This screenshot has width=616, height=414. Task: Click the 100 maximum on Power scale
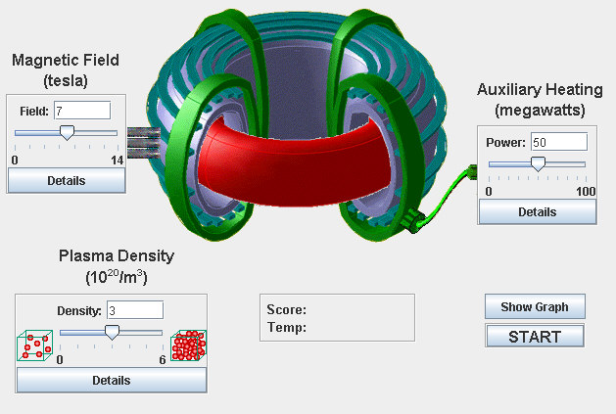coord(587,191)
